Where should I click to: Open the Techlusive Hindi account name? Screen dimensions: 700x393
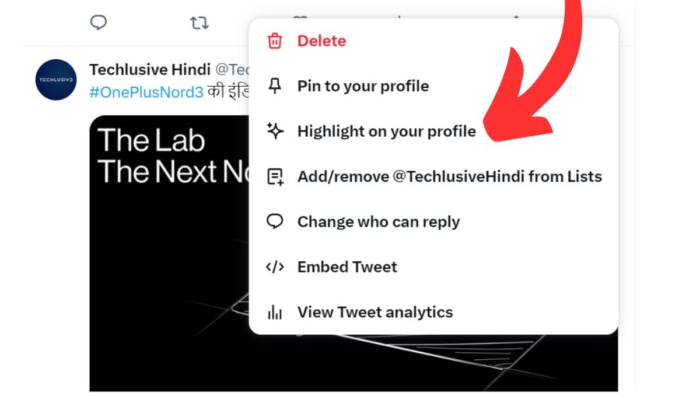[150, 70]
